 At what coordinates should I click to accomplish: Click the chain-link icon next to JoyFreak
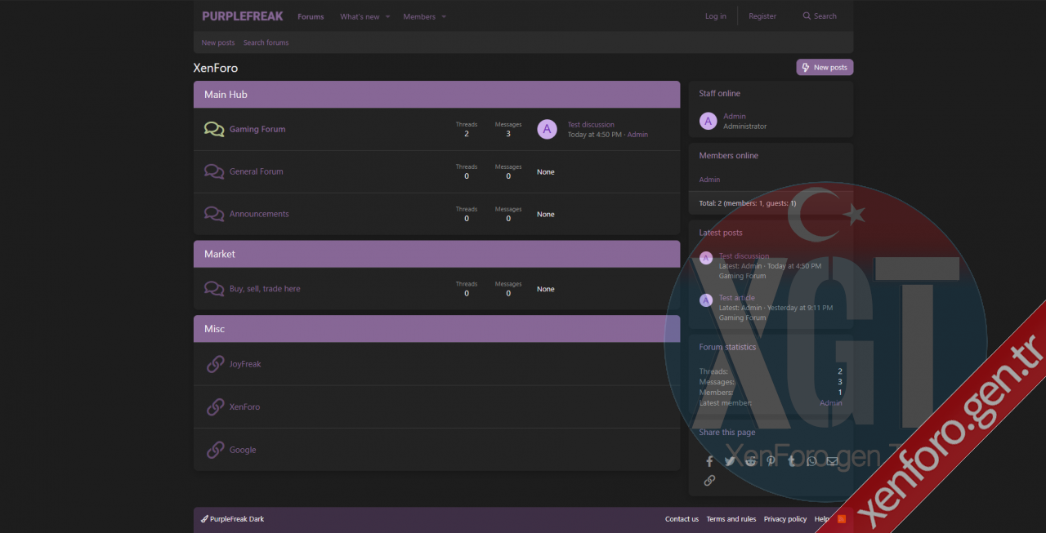point(215,364)
